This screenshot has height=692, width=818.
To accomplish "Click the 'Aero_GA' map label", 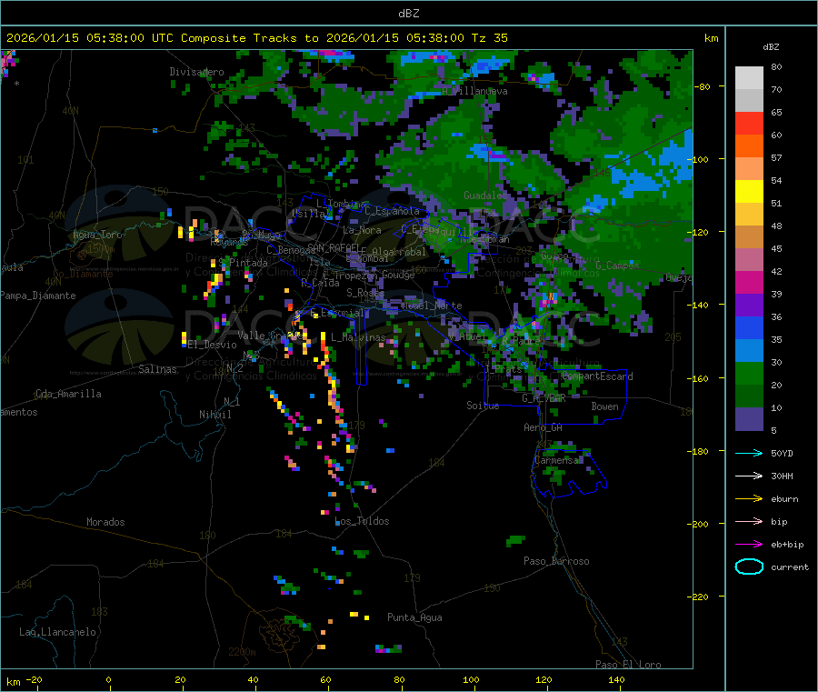I will [544, 427].
